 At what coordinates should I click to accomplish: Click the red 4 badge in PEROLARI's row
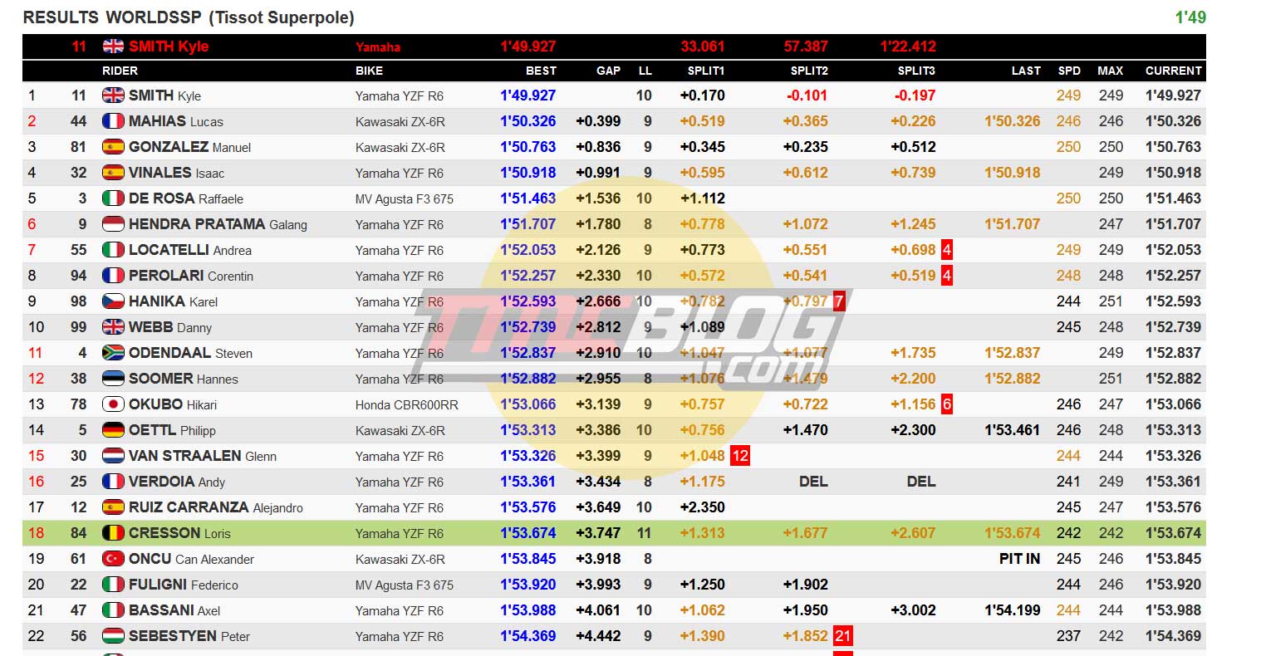click(947, 276)
